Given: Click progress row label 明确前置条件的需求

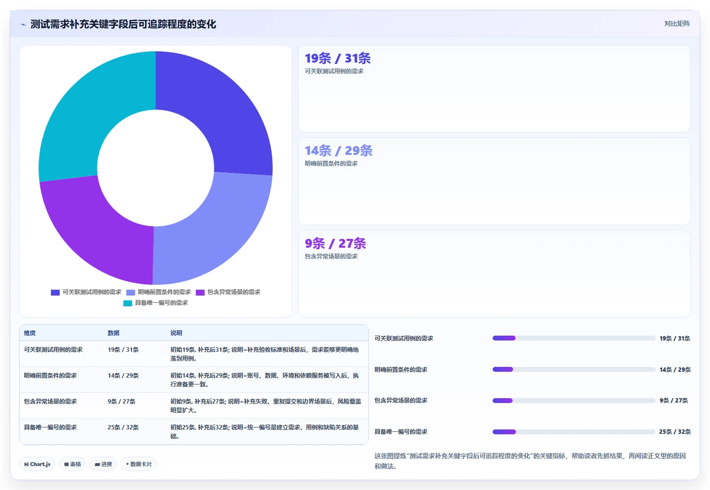Looking at the screenshot, I should pyautogui.click(x=401, y=370).
